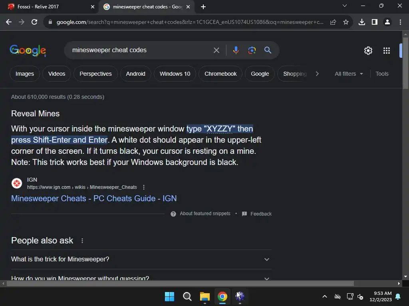Open the clock showing 9:53 AM
This screenshot has height=306, width=409.
point(380,296)
